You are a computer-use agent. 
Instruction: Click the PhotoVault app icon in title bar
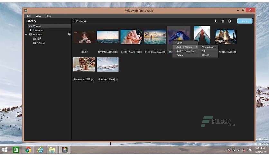[26, 11]
